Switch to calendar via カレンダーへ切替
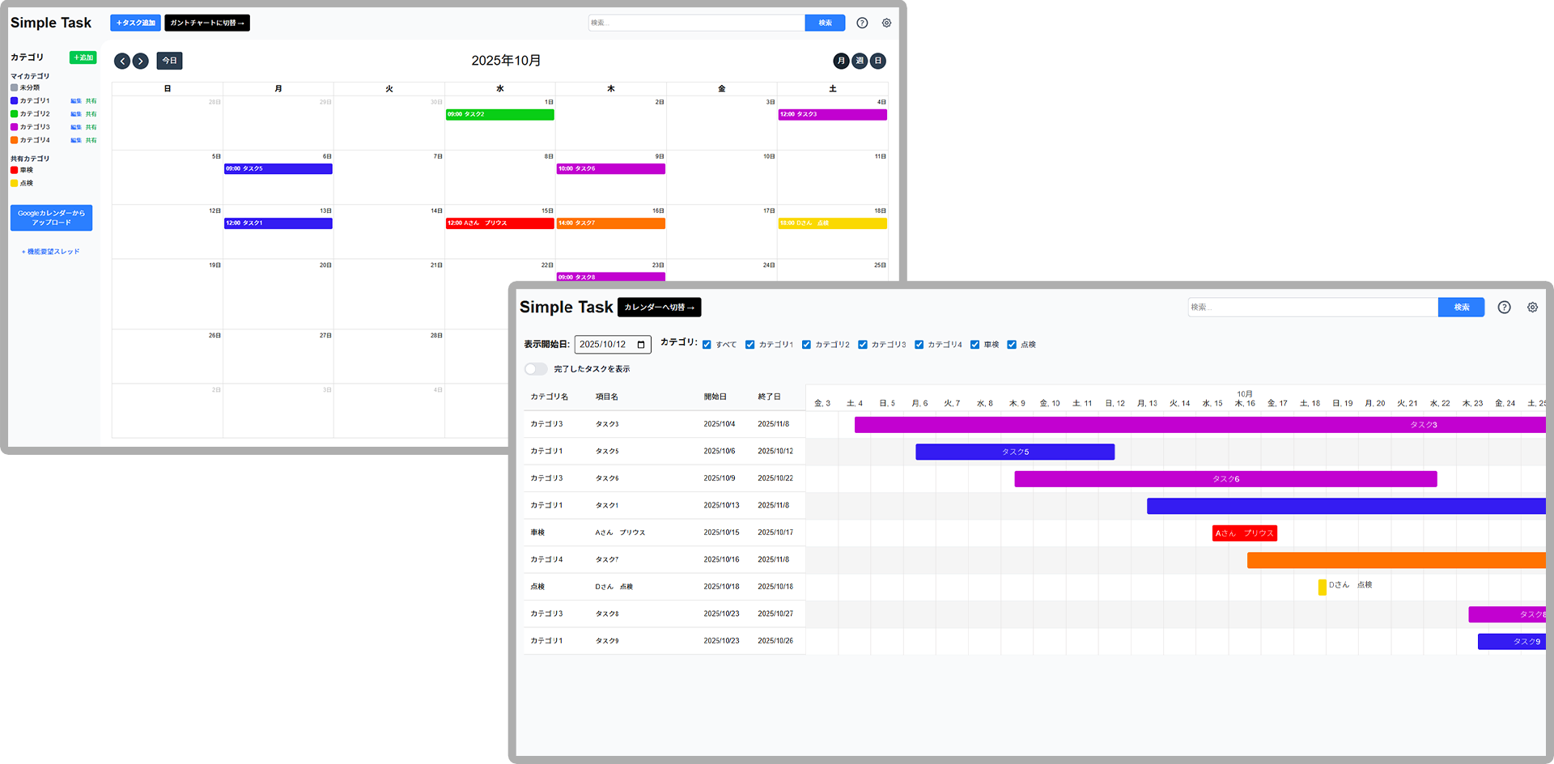Image resolution: width=1554 pixels, height=764 pixels. point(659,308)
